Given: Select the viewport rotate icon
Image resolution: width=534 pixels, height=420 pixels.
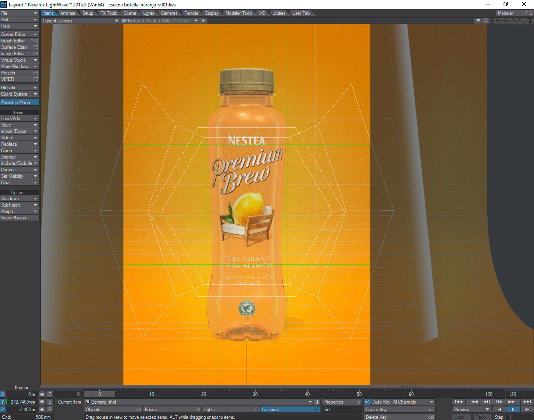Looking at the screenshot, I should [x=514, y=20].
